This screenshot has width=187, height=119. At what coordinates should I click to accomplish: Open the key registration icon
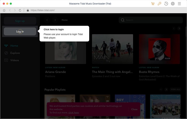[159, 4]
